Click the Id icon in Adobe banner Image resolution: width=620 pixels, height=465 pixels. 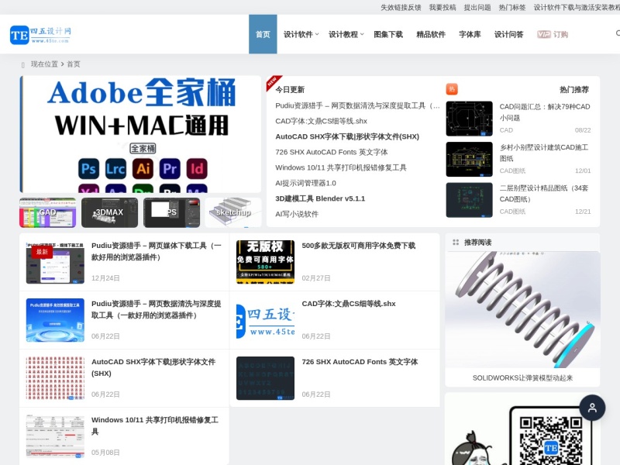point(197,169)
